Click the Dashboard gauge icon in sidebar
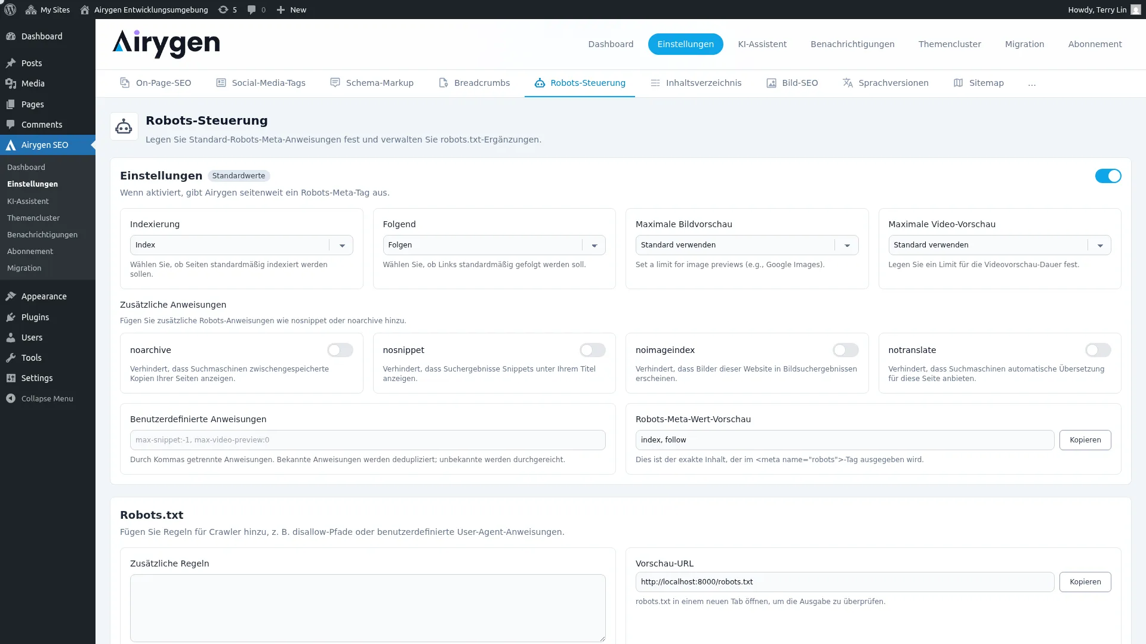The width and height of the screenshot is (1146, 644). (x=11, y=36)
